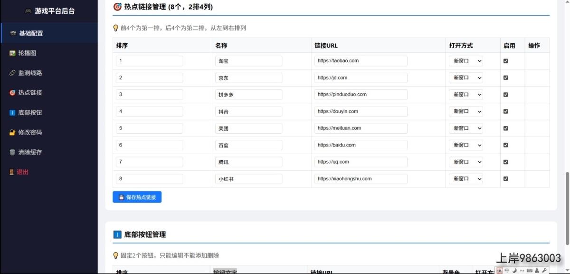Click the Wubi 五 input method icon

(x=499, y=270)
